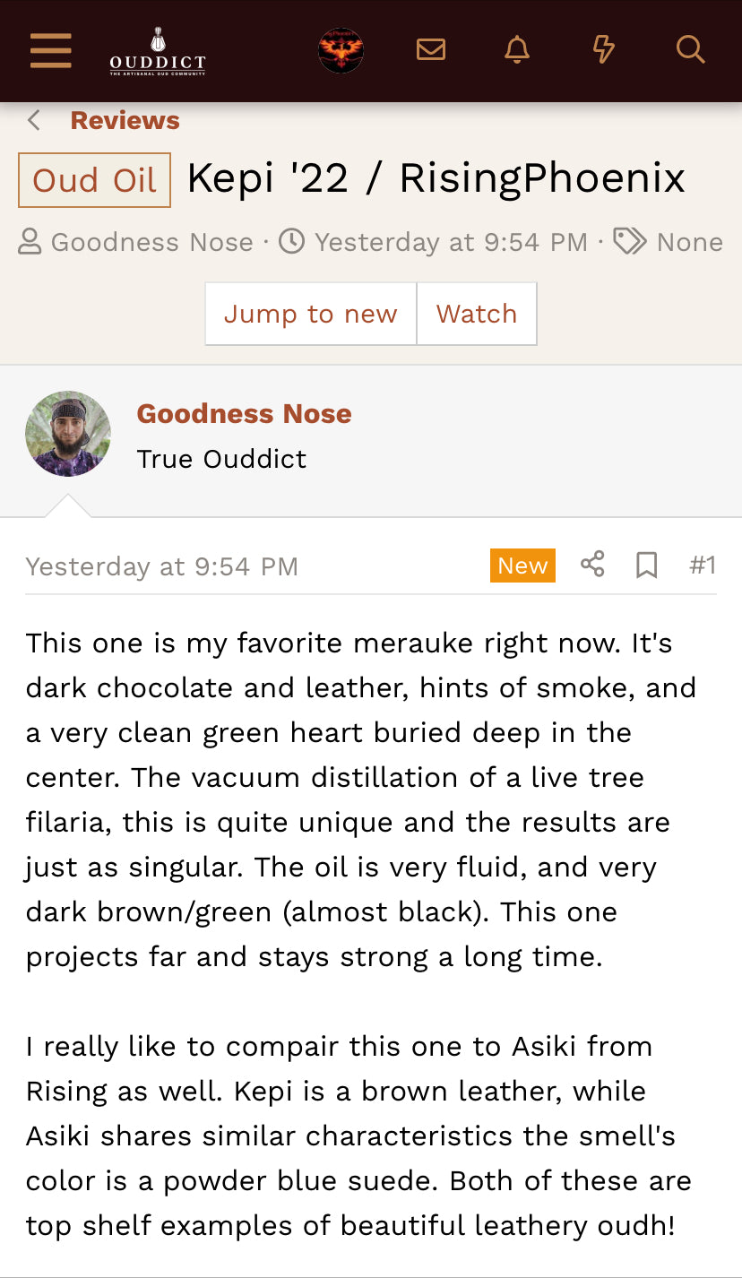Watch this thread
This screenshot has height=1278, width=742.
477,314
